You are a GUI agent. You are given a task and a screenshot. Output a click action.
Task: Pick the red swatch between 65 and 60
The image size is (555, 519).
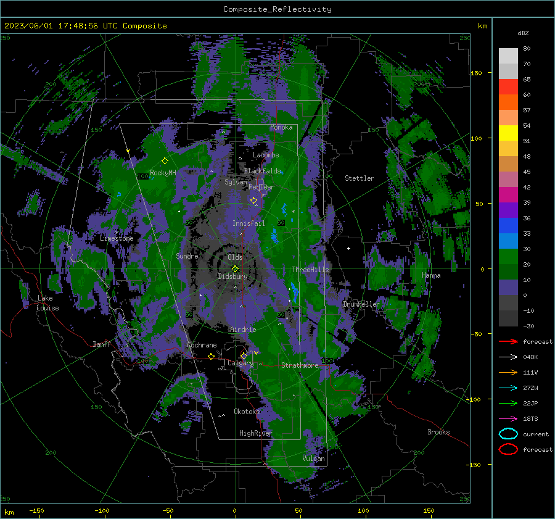pos(508,87)
